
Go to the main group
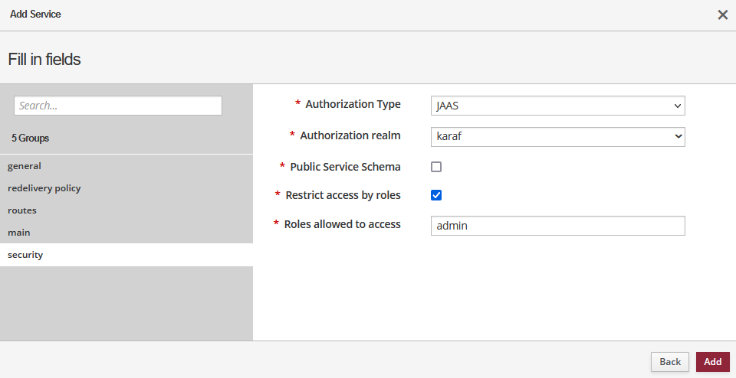19,233
